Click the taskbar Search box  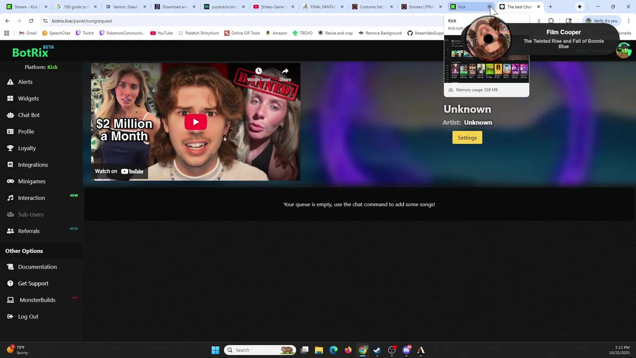point(259,350)
